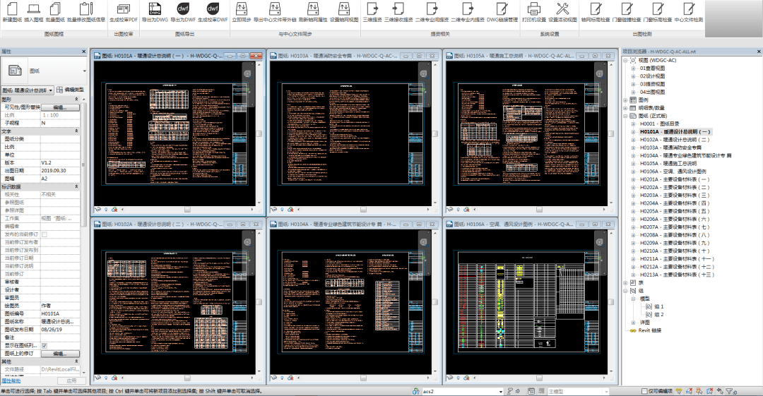
Task: Click the 出图日期 value 2019.09.30
Action: (x=60, y=171)
